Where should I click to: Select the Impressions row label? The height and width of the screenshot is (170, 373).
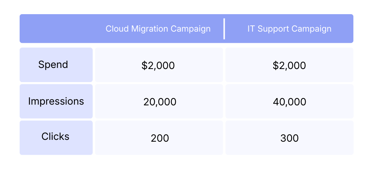tap(56, 101)
